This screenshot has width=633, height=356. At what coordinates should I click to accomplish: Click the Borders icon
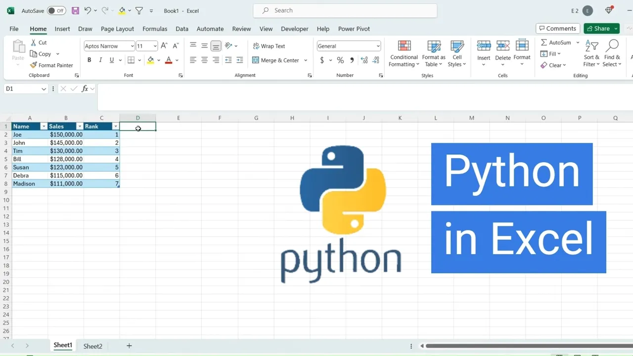pyautogui.click(x=131, y=60)
